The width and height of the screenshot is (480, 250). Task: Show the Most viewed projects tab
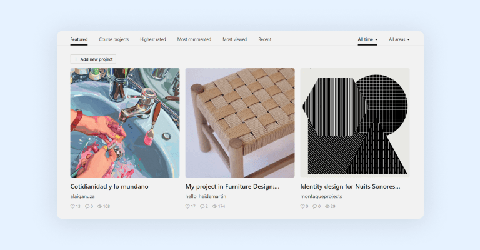click(x=234, y=39)
